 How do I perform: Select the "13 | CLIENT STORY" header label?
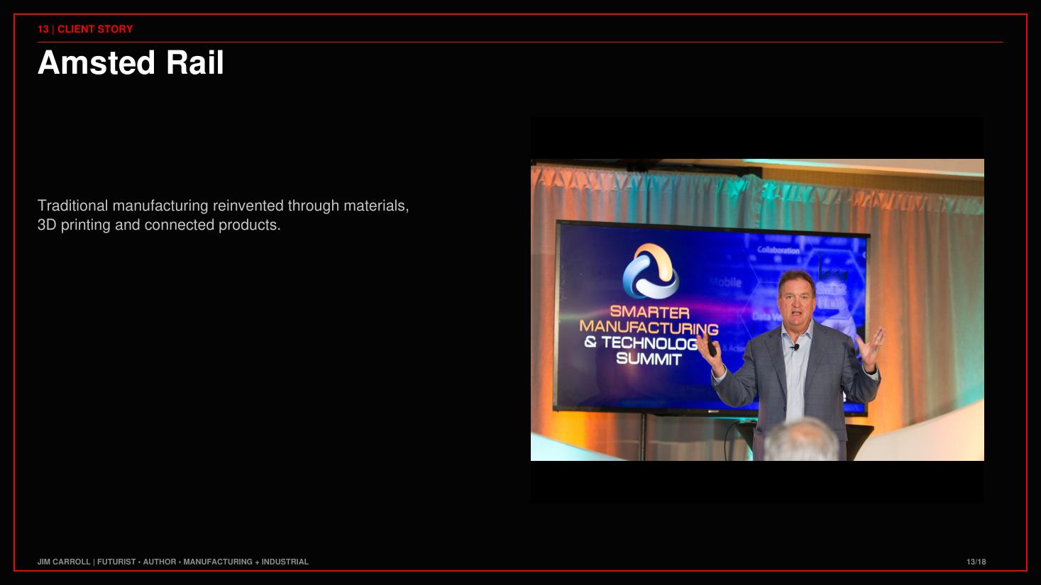click(85, 29)
